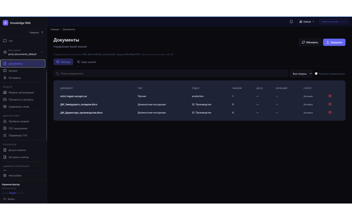This screenshot has width=352, height=220.
Task: Open Модель организации
Action: pyautogui.click(x=23, y=92)
